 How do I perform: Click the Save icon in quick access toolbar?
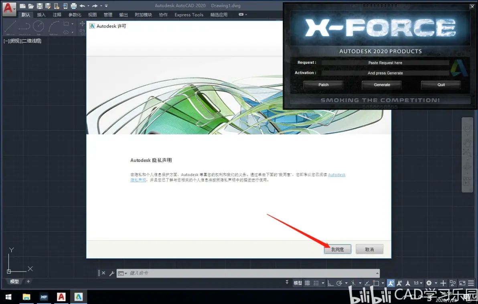[x=39, y=6]
